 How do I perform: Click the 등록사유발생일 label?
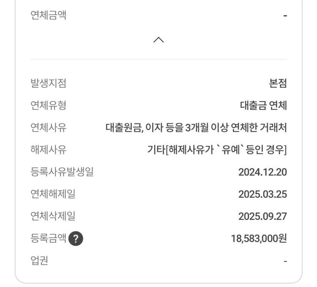click(62, 172)
